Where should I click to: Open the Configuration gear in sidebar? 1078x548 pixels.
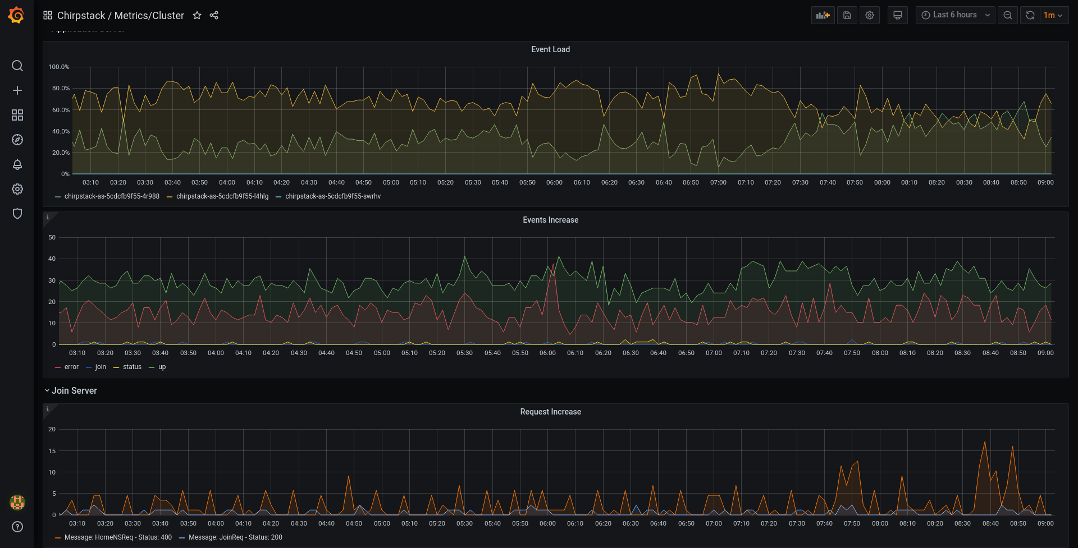[x=17, y=189]
